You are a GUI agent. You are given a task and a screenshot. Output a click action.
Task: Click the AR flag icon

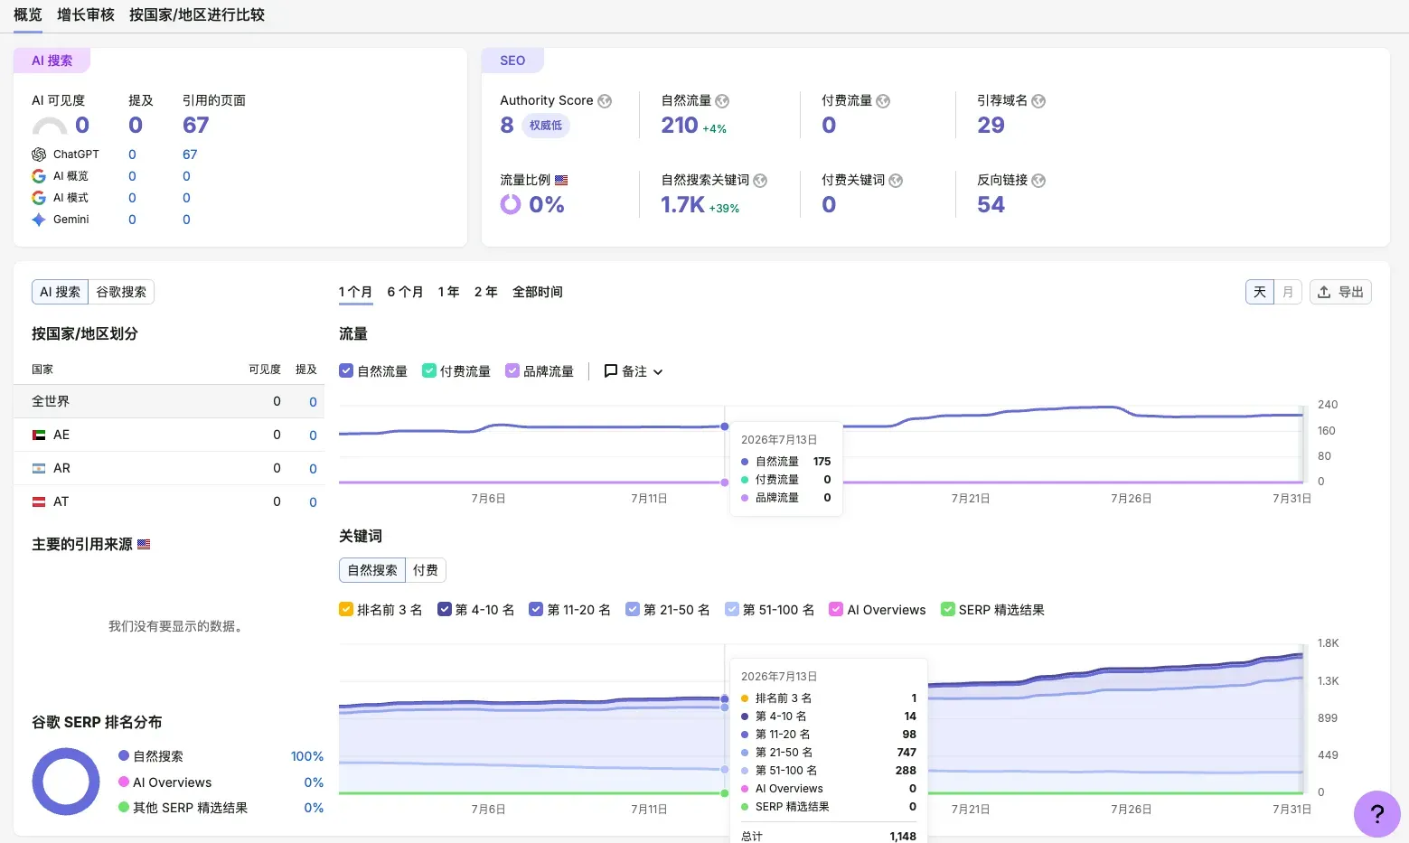point(39,468)
